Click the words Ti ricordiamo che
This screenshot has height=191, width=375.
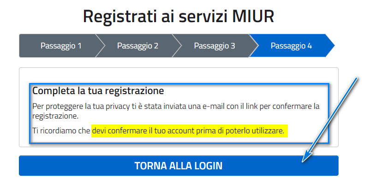pos(61,131)
